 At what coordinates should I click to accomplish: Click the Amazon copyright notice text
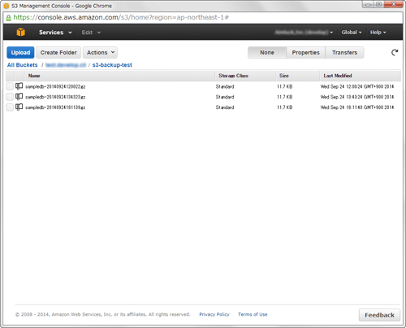[x=102, y=314]
